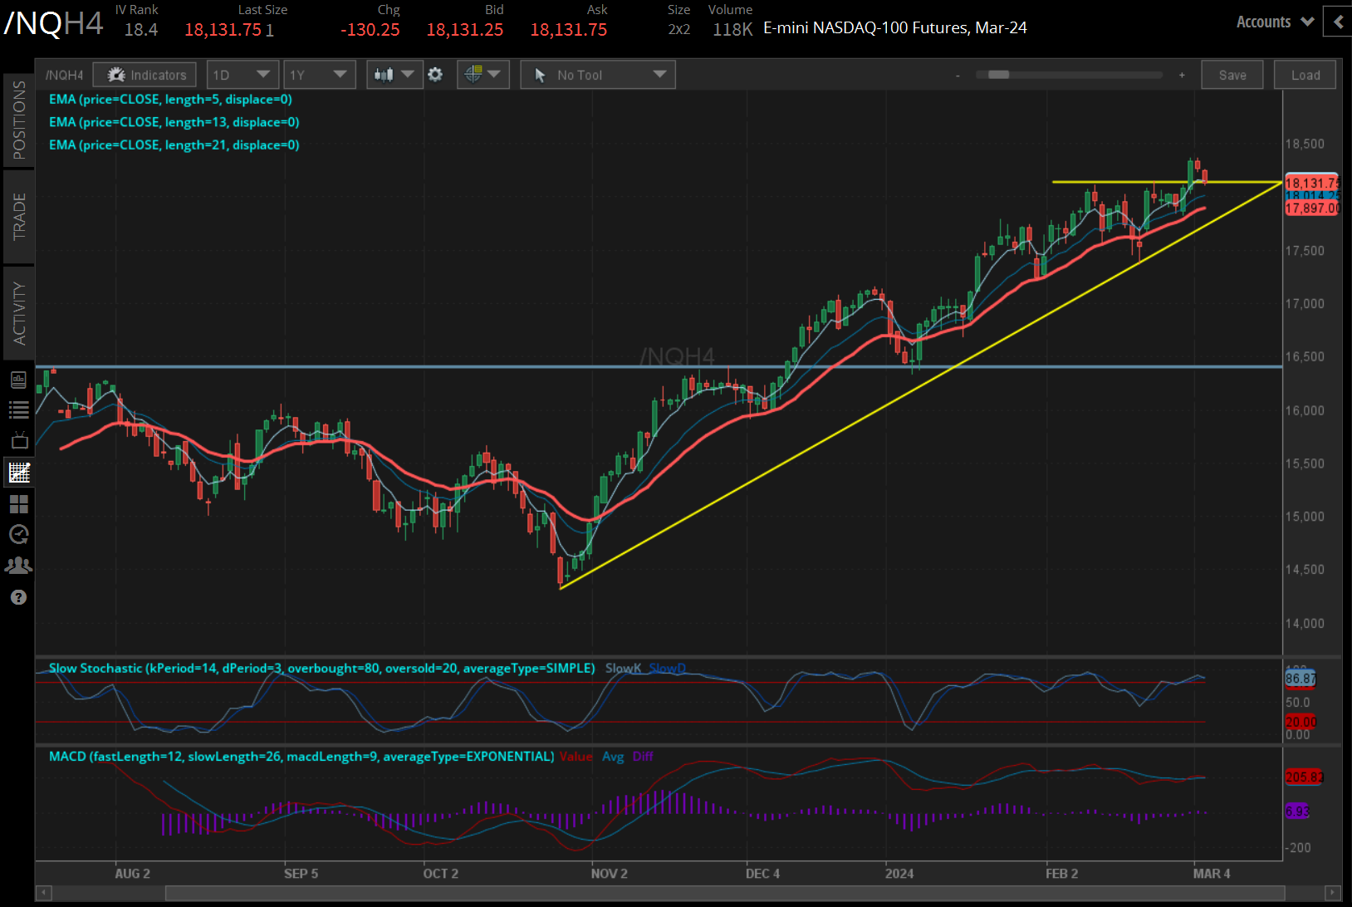Click the chart's /NQH4 symbol field
This screenshot has width=1352, height=907.
(x=64, y=75)
